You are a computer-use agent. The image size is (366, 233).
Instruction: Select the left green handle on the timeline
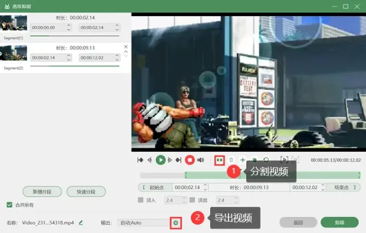pos(186,175)
